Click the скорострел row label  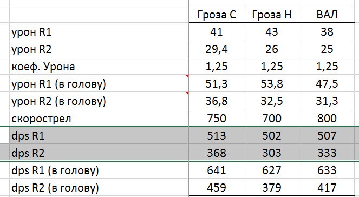tap(99, 118)
